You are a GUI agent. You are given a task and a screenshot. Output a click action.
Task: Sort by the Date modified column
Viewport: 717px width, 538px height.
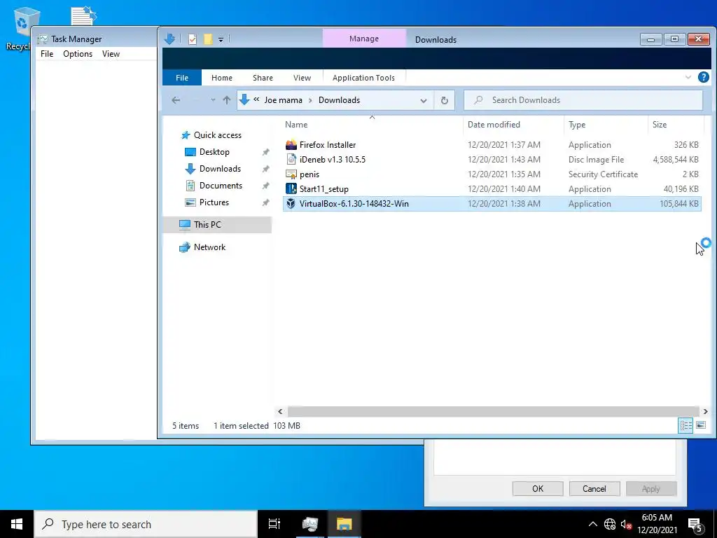click(x=494, y=125)
